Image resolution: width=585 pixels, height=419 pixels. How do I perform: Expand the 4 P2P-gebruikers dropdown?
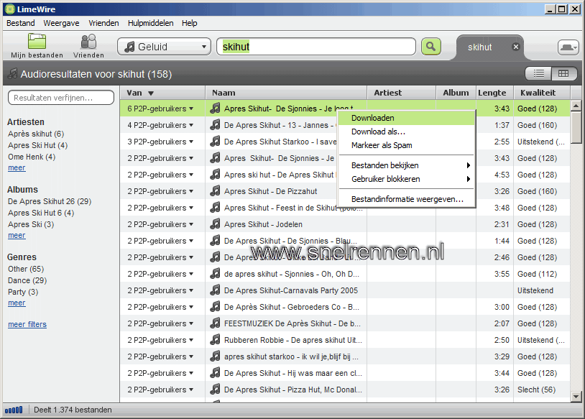[191, 125]
